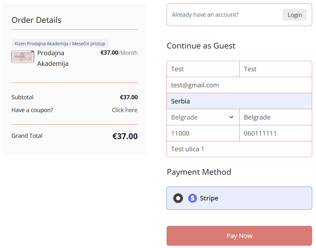Edit the 11000 postal code field

click(203, 133)
